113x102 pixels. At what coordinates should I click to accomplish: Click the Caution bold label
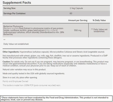tap(7, 62)
